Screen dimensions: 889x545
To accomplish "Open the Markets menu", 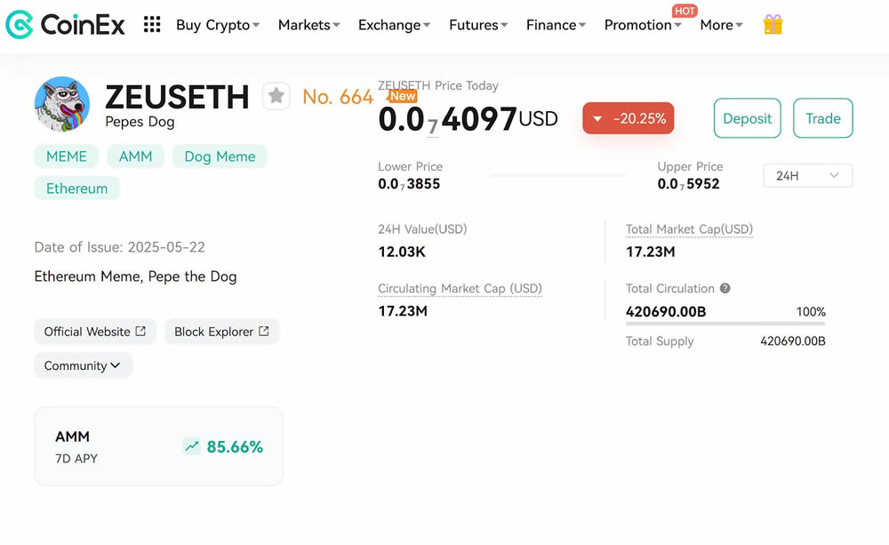I will 308,25.
